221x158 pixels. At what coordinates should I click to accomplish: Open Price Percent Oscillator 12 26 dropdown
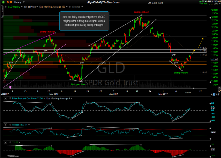[x=44, y=99]
